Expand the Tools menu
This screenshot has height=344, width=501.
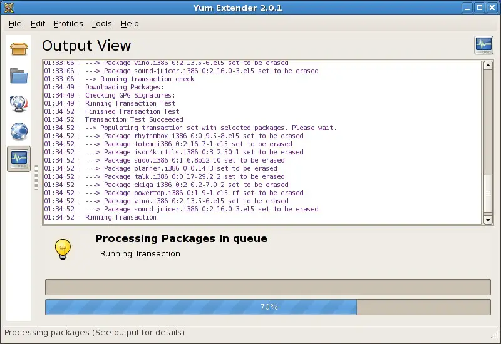(101, 24)
